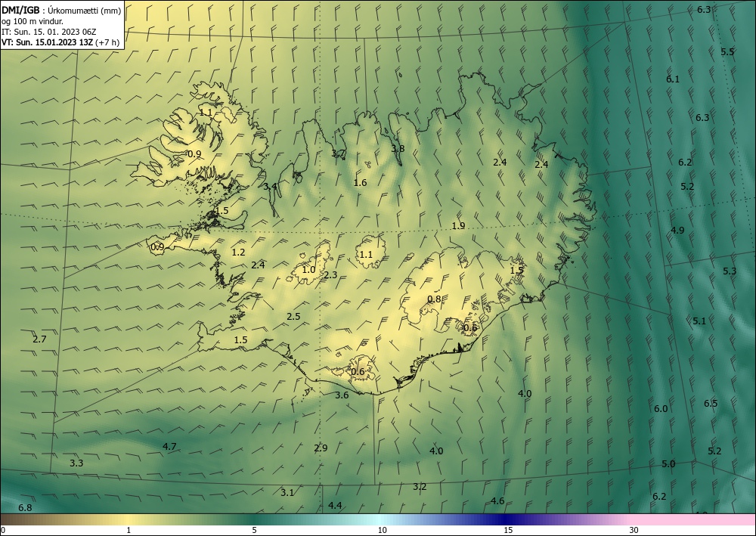The width and height of the screenshot is (756, 536).
Task: Select the map value '4.9'
Action: (677, 231)
